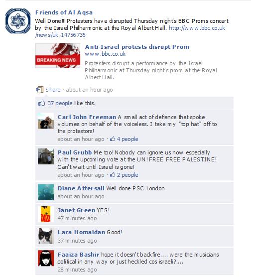The width and height of the screenshot is (257, 277).
Task: Open Carl John Freeman's profile picture
Action: click(x=46, y=121)
